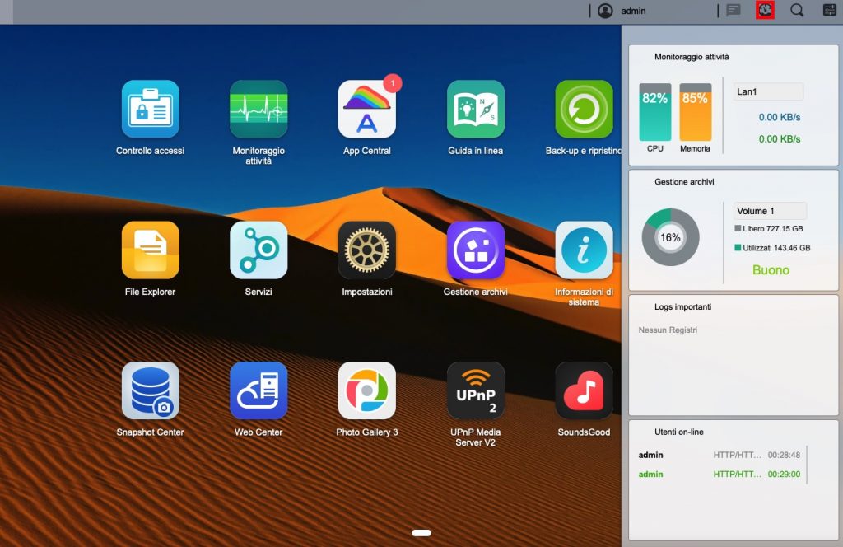The image size is (843, 547).
Task: Launch Monitoraggio attività from the desktop
Action: tap(258, 109)
